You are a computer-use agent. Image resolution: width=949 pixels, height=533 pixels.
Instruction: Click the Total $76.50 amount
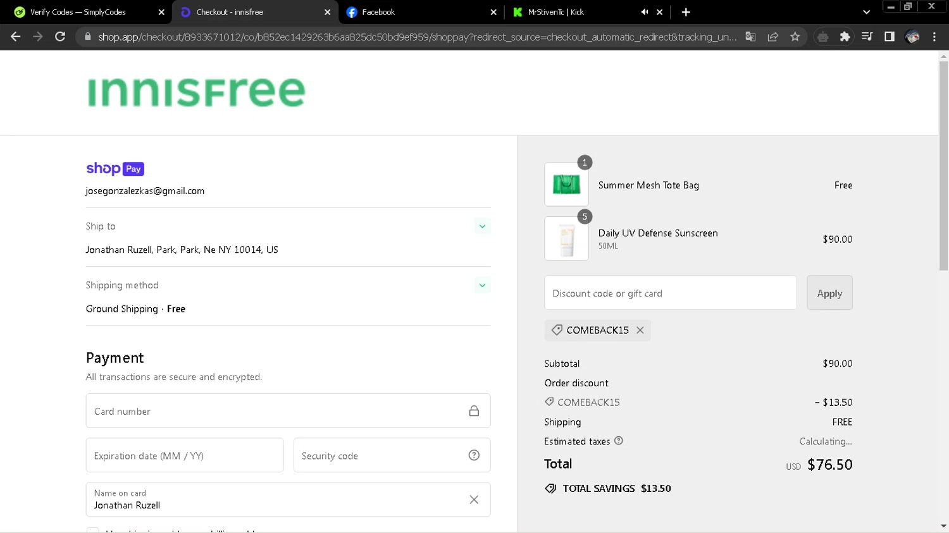click(x=829, y=465)
